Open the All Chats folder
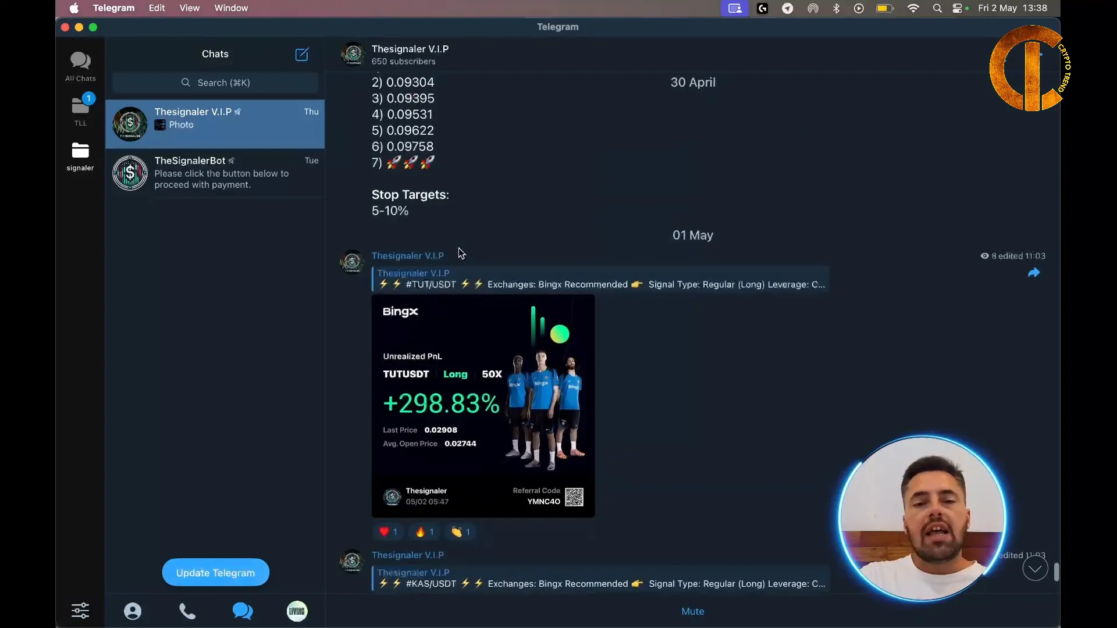Viewport: 1117px width, 628px height. point(80,66)
